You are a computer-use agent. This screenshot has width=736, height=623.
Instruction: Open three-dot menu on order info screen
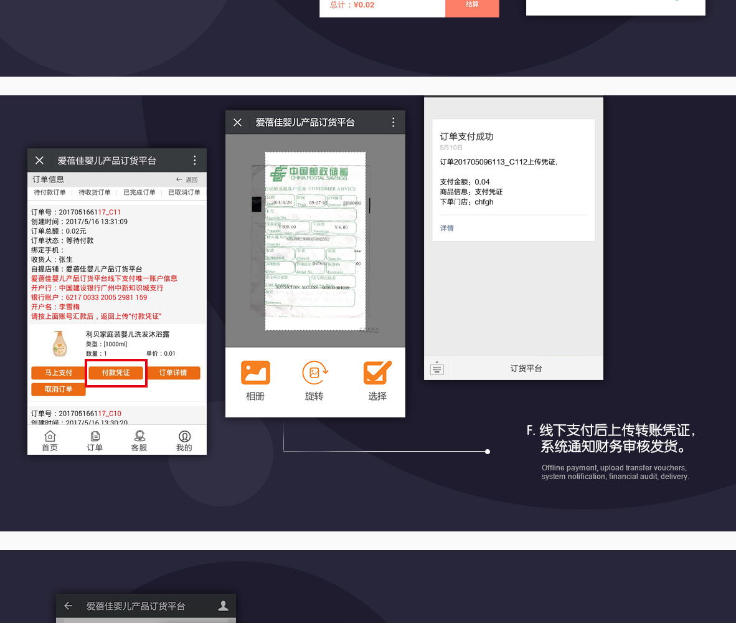[195, 161]
